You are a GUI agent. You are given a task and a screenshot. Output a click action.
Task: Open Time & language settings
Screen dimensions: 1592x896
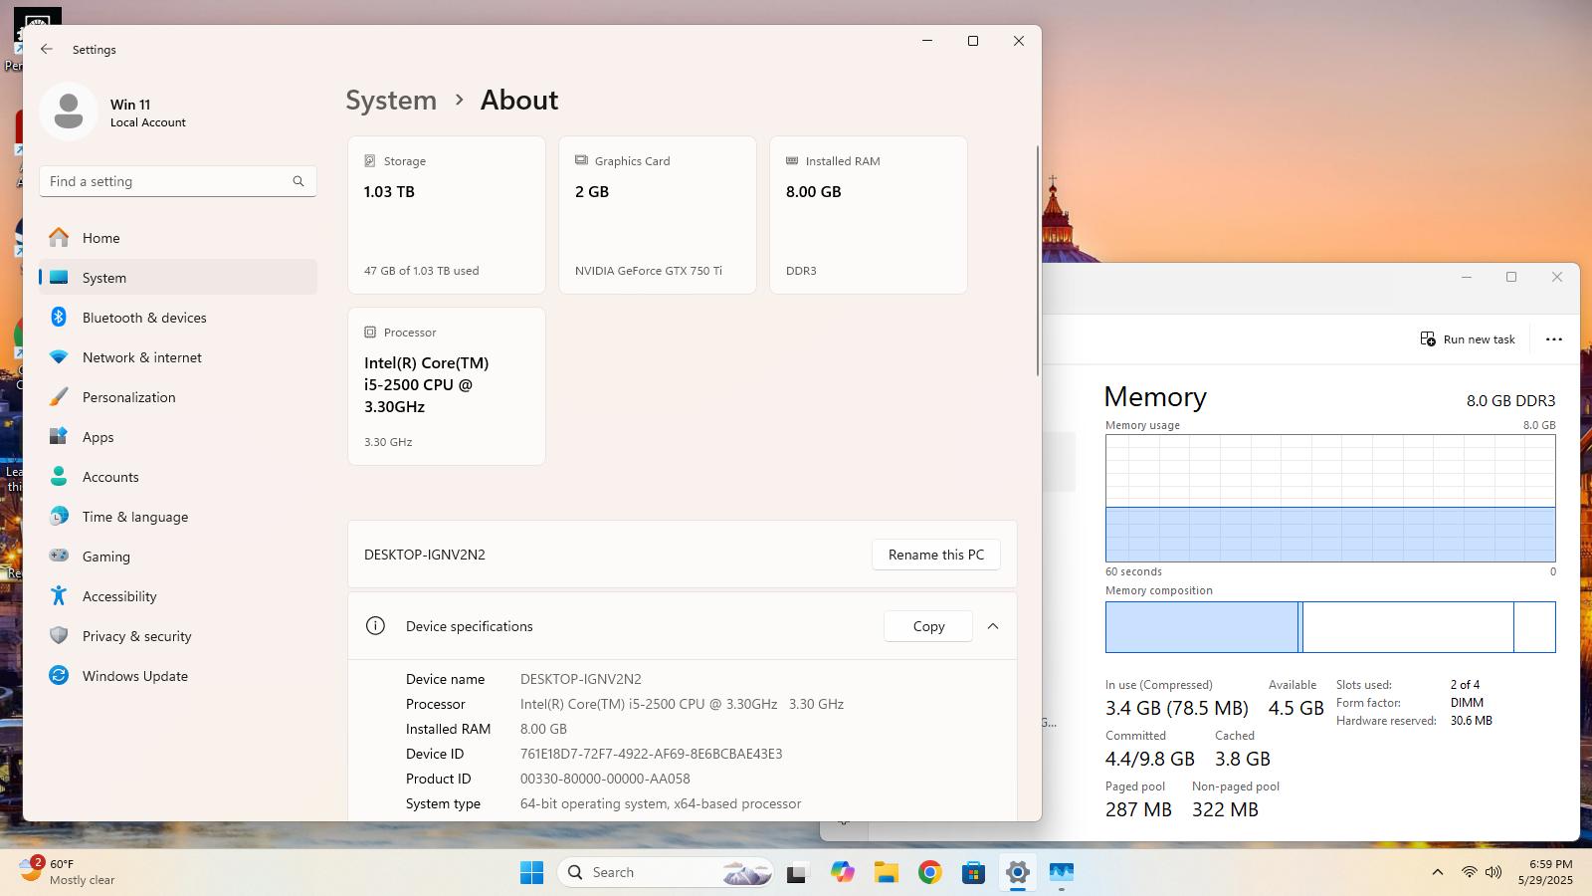[178, 517]
